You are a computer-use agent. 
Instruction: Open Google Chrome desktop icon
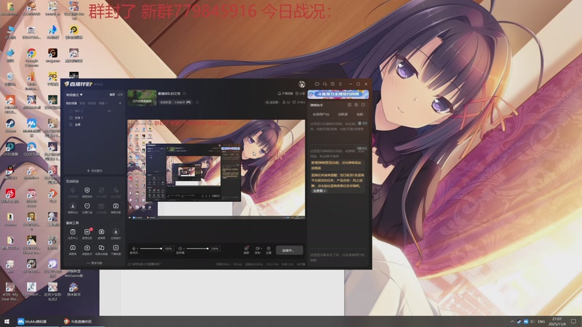31,57
